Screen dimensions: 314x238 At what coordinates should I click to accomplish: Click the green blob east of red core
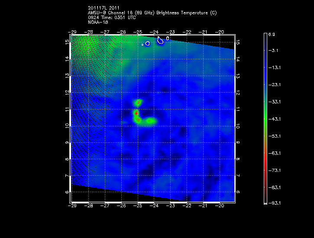(x=149, y=121)
